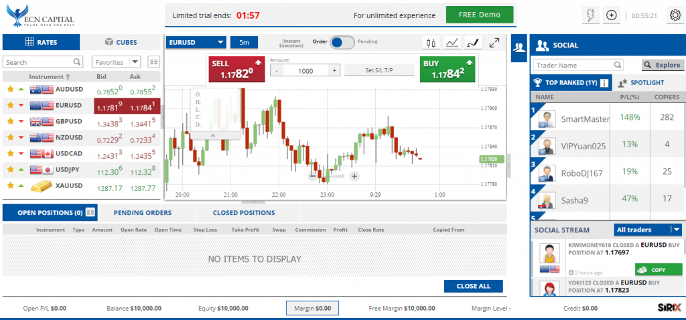
Task: Switch to candlestick chart type icon
Action: coord(431,42)
